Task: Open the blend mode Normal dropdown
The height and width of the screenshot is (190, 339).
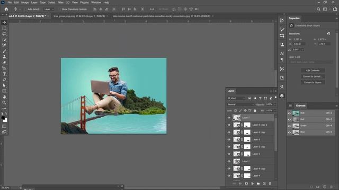Action: click(x=240, y=104)
